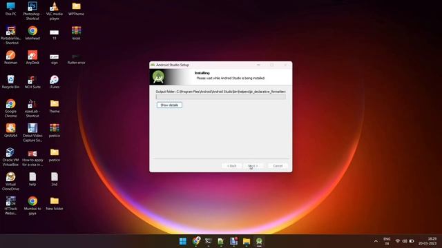
Task: Minimize the Android Studio Setup window
Action: pyautogui.click(x=258, y=65)
